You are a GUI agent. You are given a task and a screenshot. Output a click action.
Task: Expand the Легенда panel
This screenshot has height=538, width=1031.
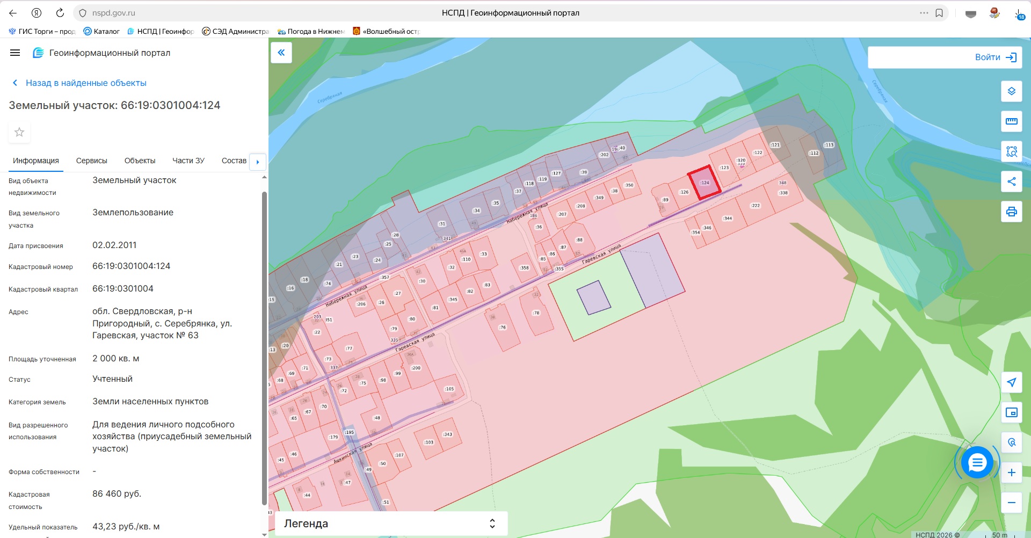pos(391,524)
